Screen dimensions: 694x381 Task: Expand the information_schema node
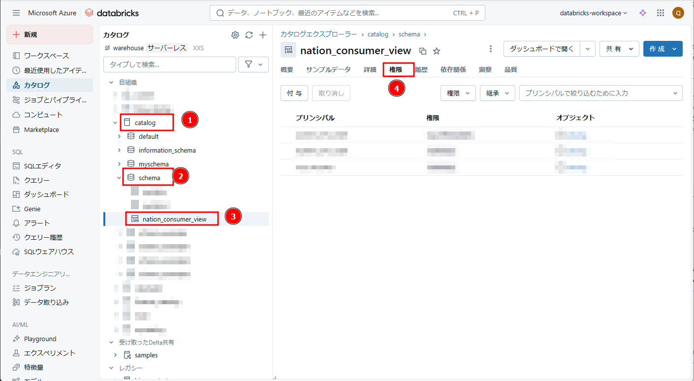119,150
